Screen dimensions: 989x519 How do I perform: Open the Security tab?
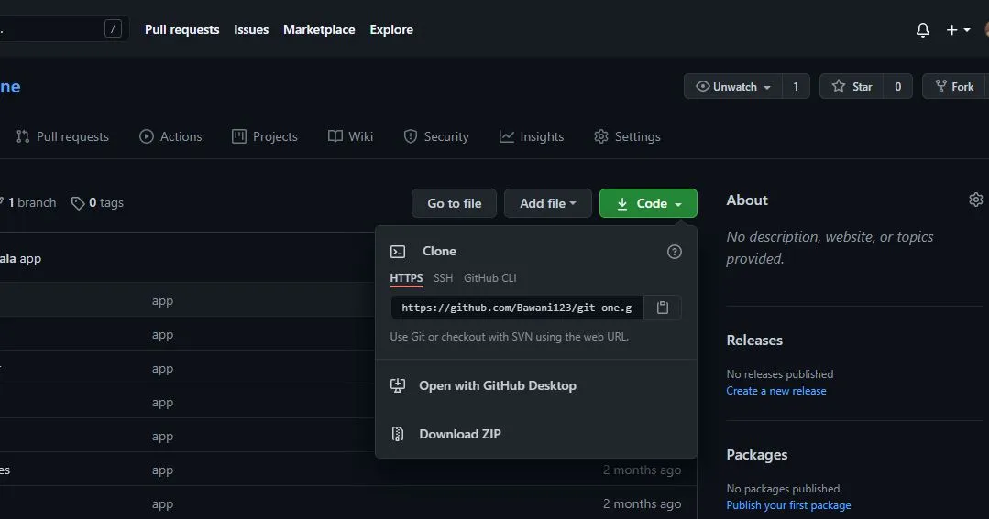tap(436, 136)
